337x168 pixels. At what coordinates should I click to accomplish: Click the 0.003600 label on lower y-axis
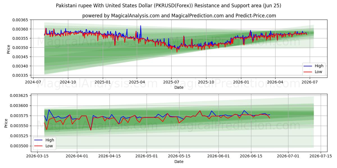tap(19, 106)
